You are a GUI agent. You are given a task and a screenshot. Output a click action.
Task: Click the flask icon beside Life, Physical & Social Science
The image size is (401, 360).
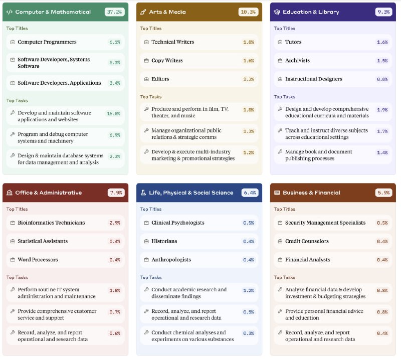(143, 193)
